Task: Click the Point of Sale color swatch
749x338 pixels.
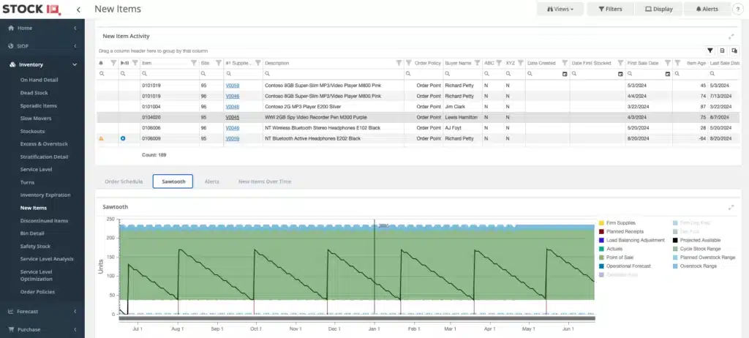Action: click(601, 258)
